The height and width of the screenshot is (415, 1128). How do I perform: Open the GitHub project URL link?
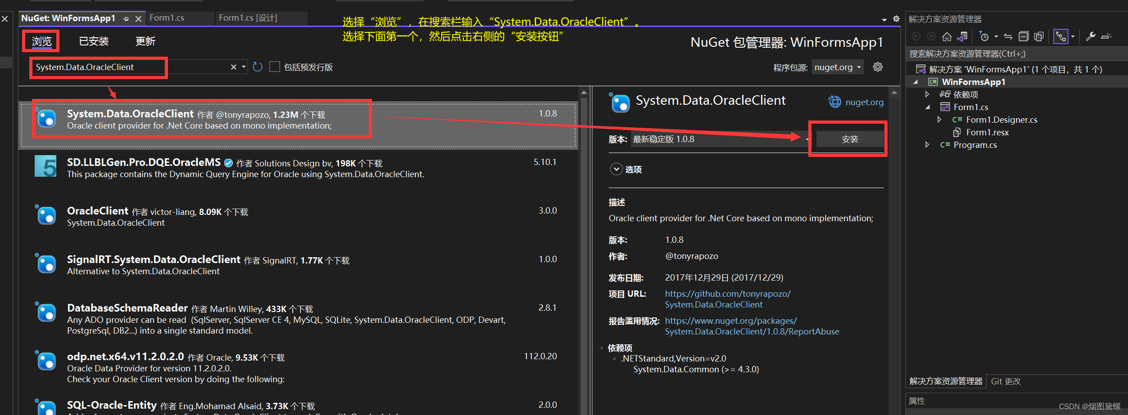coord(728,294)
